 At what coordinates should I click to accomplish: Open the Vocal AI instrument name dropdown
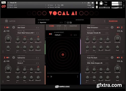pos(9,3)
